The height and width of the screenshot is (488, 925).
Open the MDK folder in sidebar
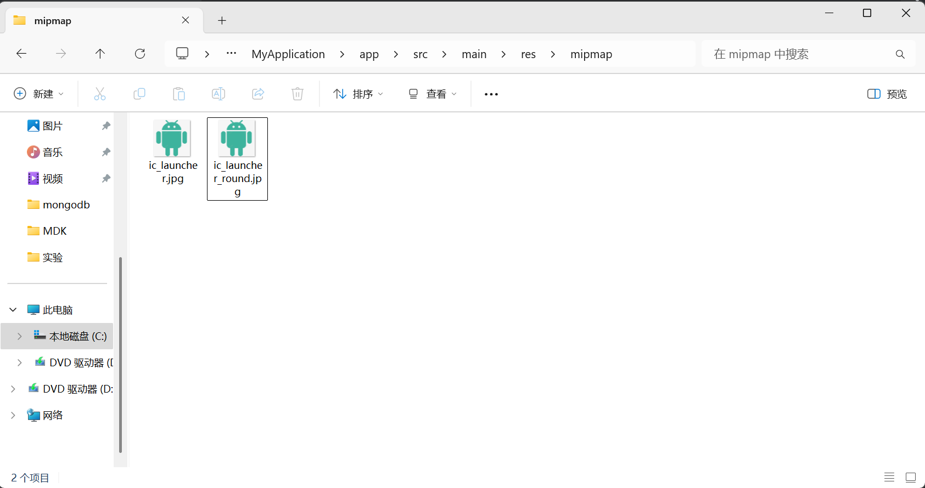coord(47,231)
